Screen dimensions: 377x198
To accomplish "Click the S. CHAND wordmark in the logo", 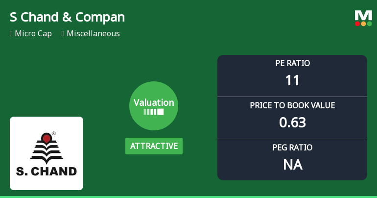I will pos(47,172).
